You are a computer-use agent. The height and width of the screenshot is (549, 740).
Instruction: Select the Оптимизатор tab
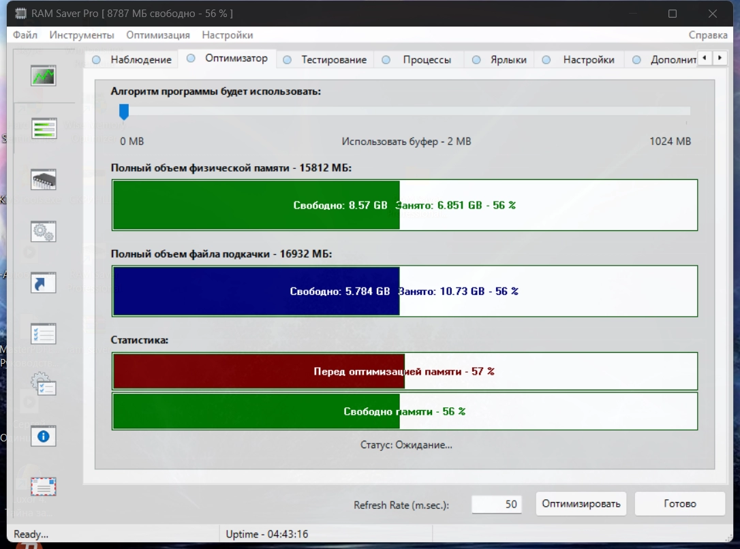[x=228, y=59]
